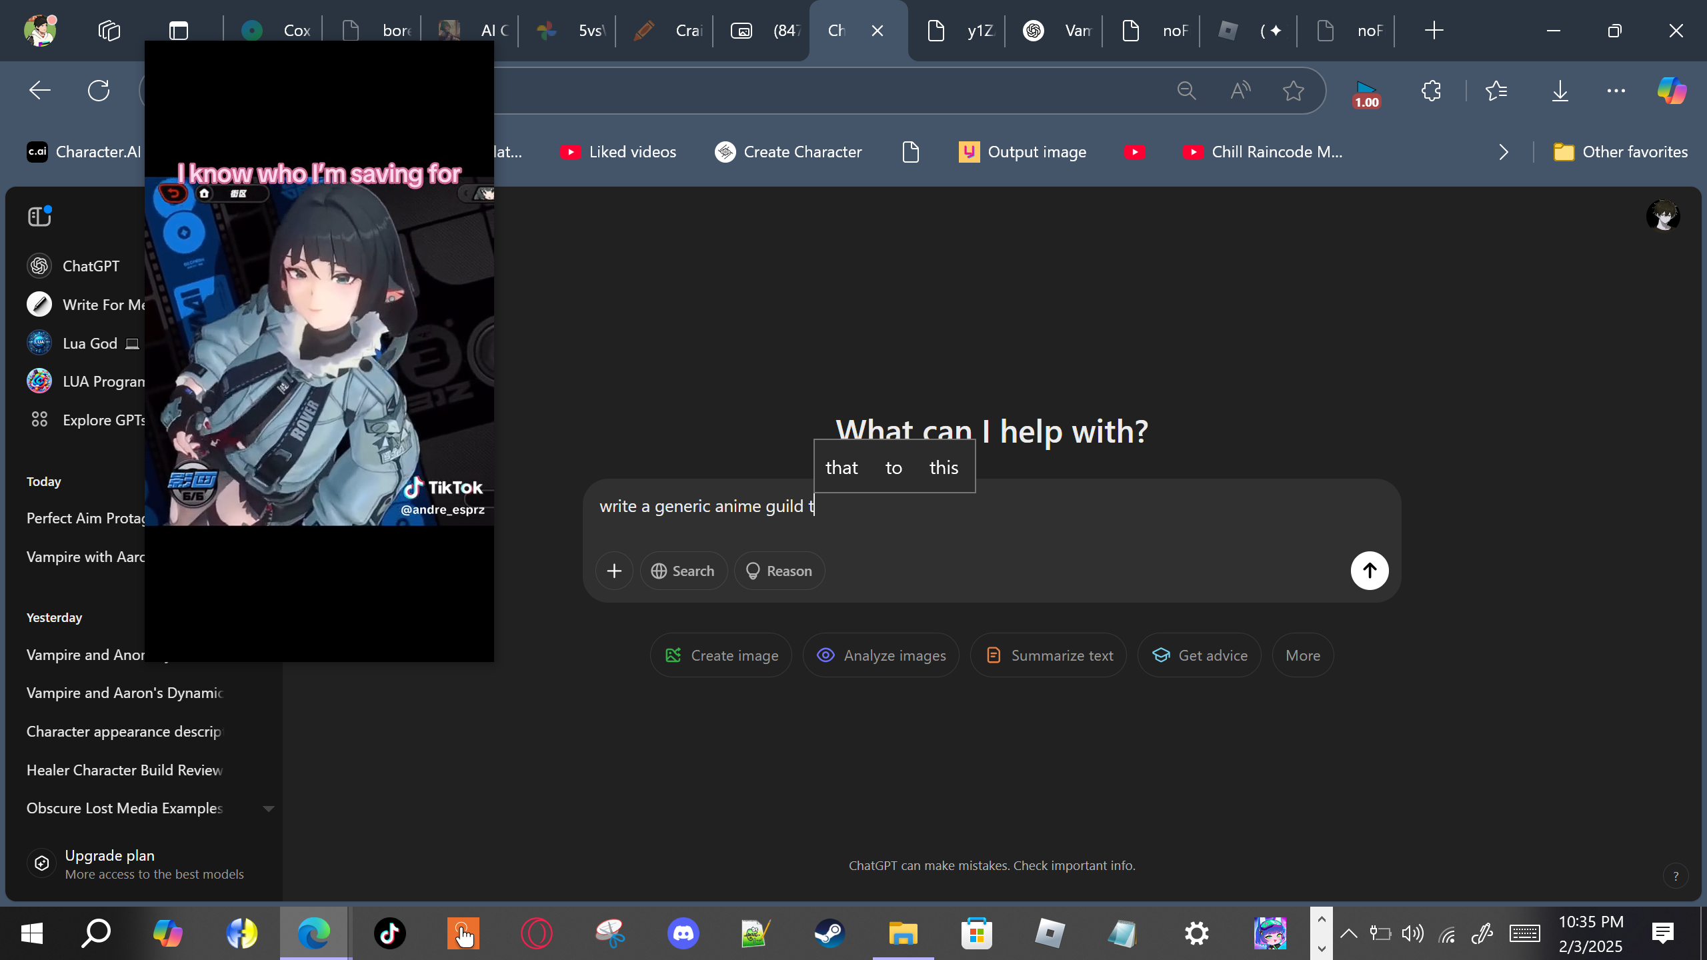Open the Liked videos bookmark

[618, 152]
